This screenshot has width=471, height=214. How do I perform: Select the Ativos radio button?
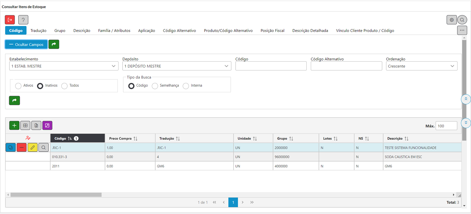tap(19, 86)
